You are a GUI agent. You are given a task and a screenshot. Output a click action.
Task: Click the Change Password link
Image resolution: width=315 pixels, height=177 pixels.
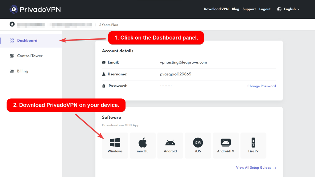pos(261,86)
